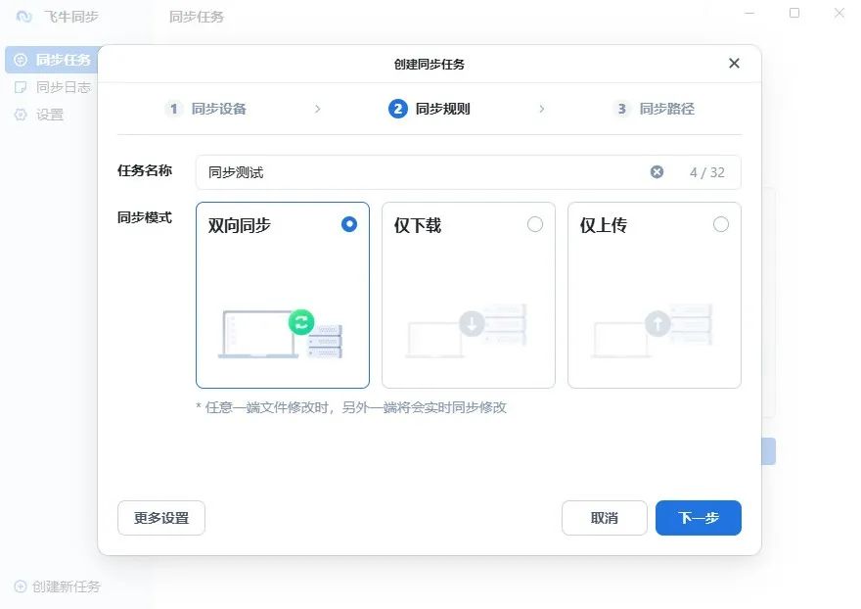Go to step 3 同步路径
Image resolution: width=861 pixels, height=609 pixels.
click(x=654, y=109)
